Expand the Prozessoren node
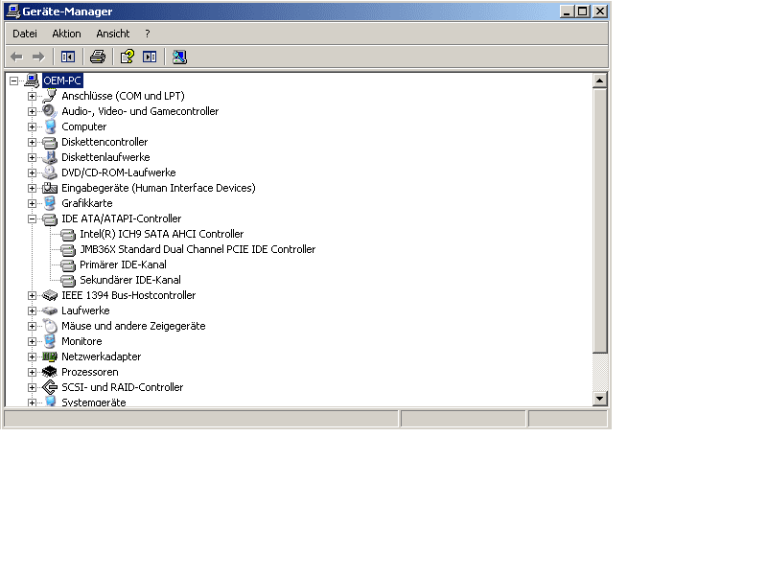This screenshot has height=575, width=767. [32, 372]
